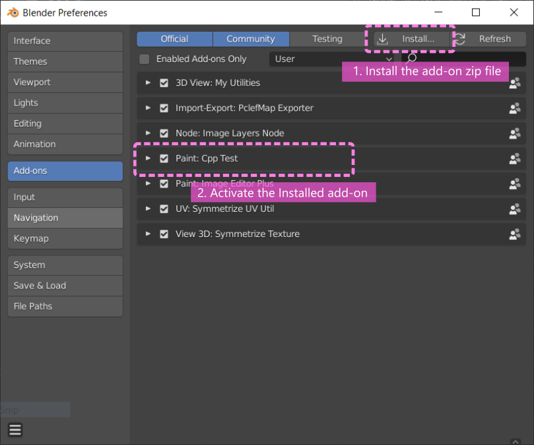
Task: Open the Editing preferences section
Action: pos(65,123)
